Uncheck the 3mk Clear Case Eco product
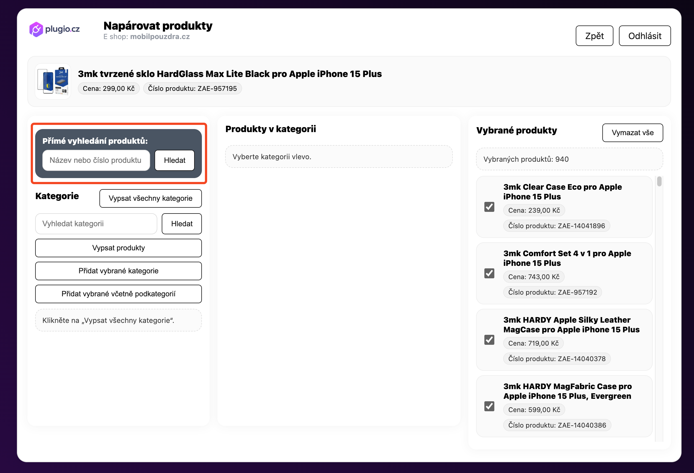Screen dimensions: 694x473 (x=489, y=207)
